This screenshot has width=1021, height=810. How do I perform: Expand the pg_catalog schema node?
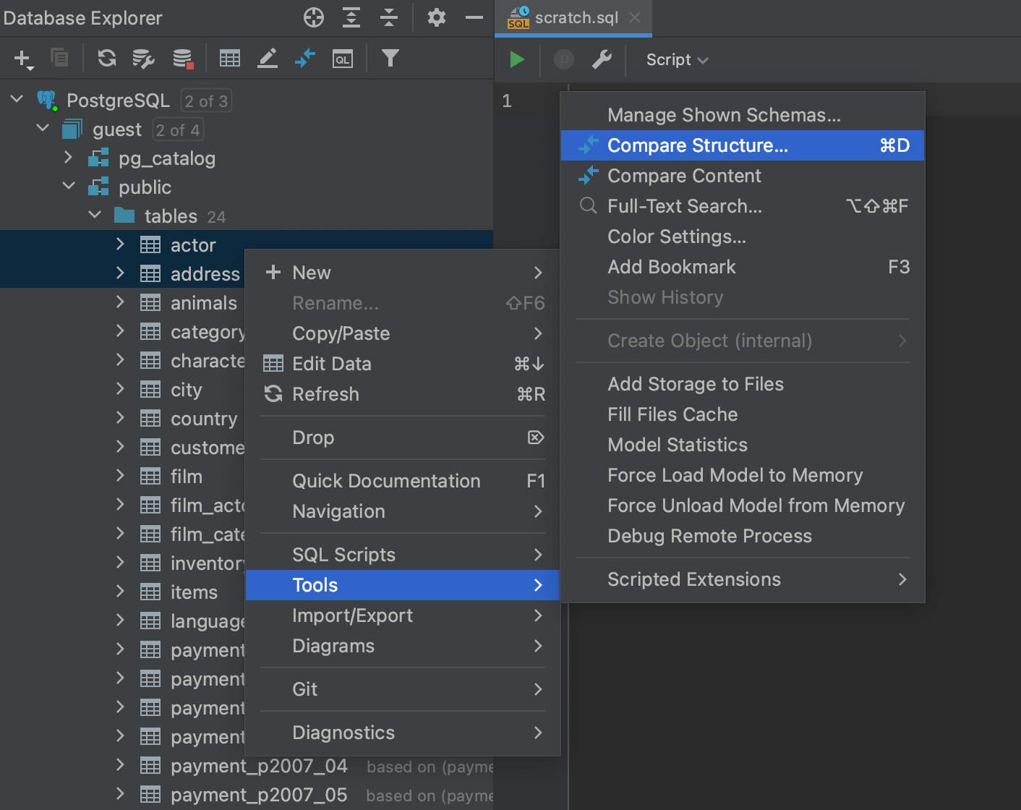[69, 157]
